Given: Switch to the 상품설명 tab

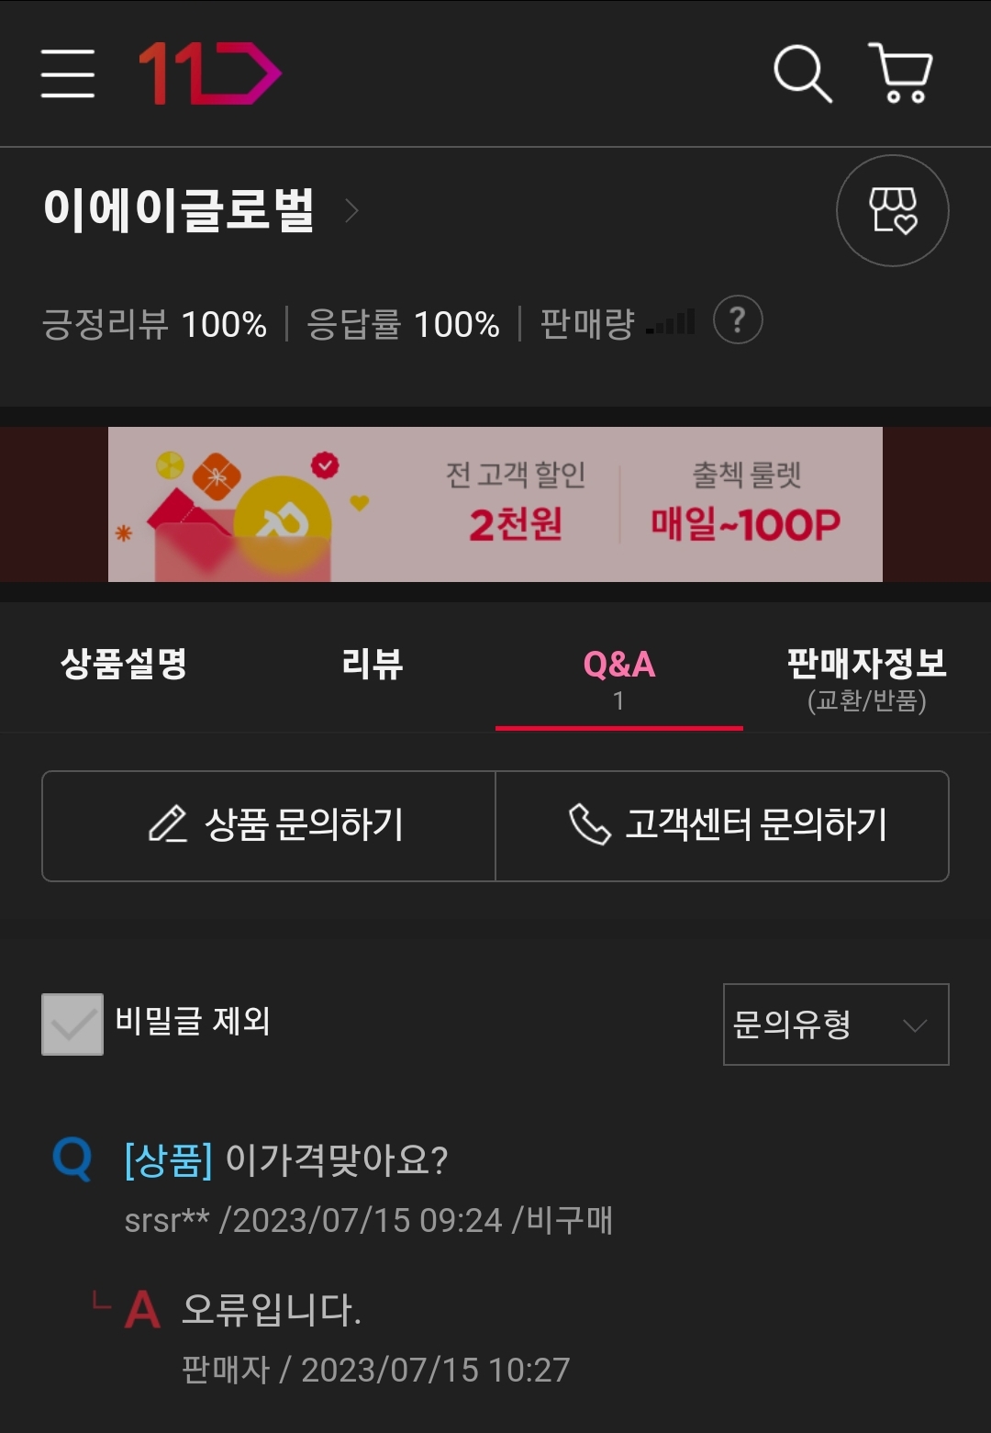Looking at the screenshot, I should pos(124,664).
